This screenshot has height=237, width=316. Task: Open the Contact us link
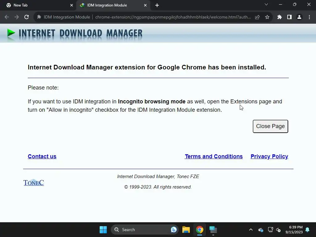click(42, 156)
